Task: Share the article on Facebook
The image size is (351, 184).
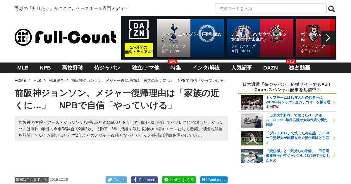Action: click(x=144, y=180)
